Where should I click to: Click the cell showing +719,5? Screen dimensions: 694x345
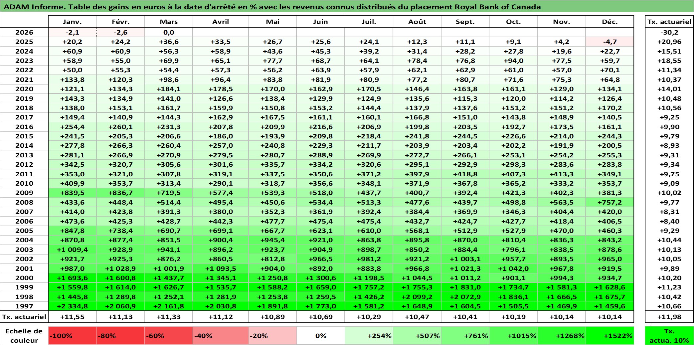[169, 193]
